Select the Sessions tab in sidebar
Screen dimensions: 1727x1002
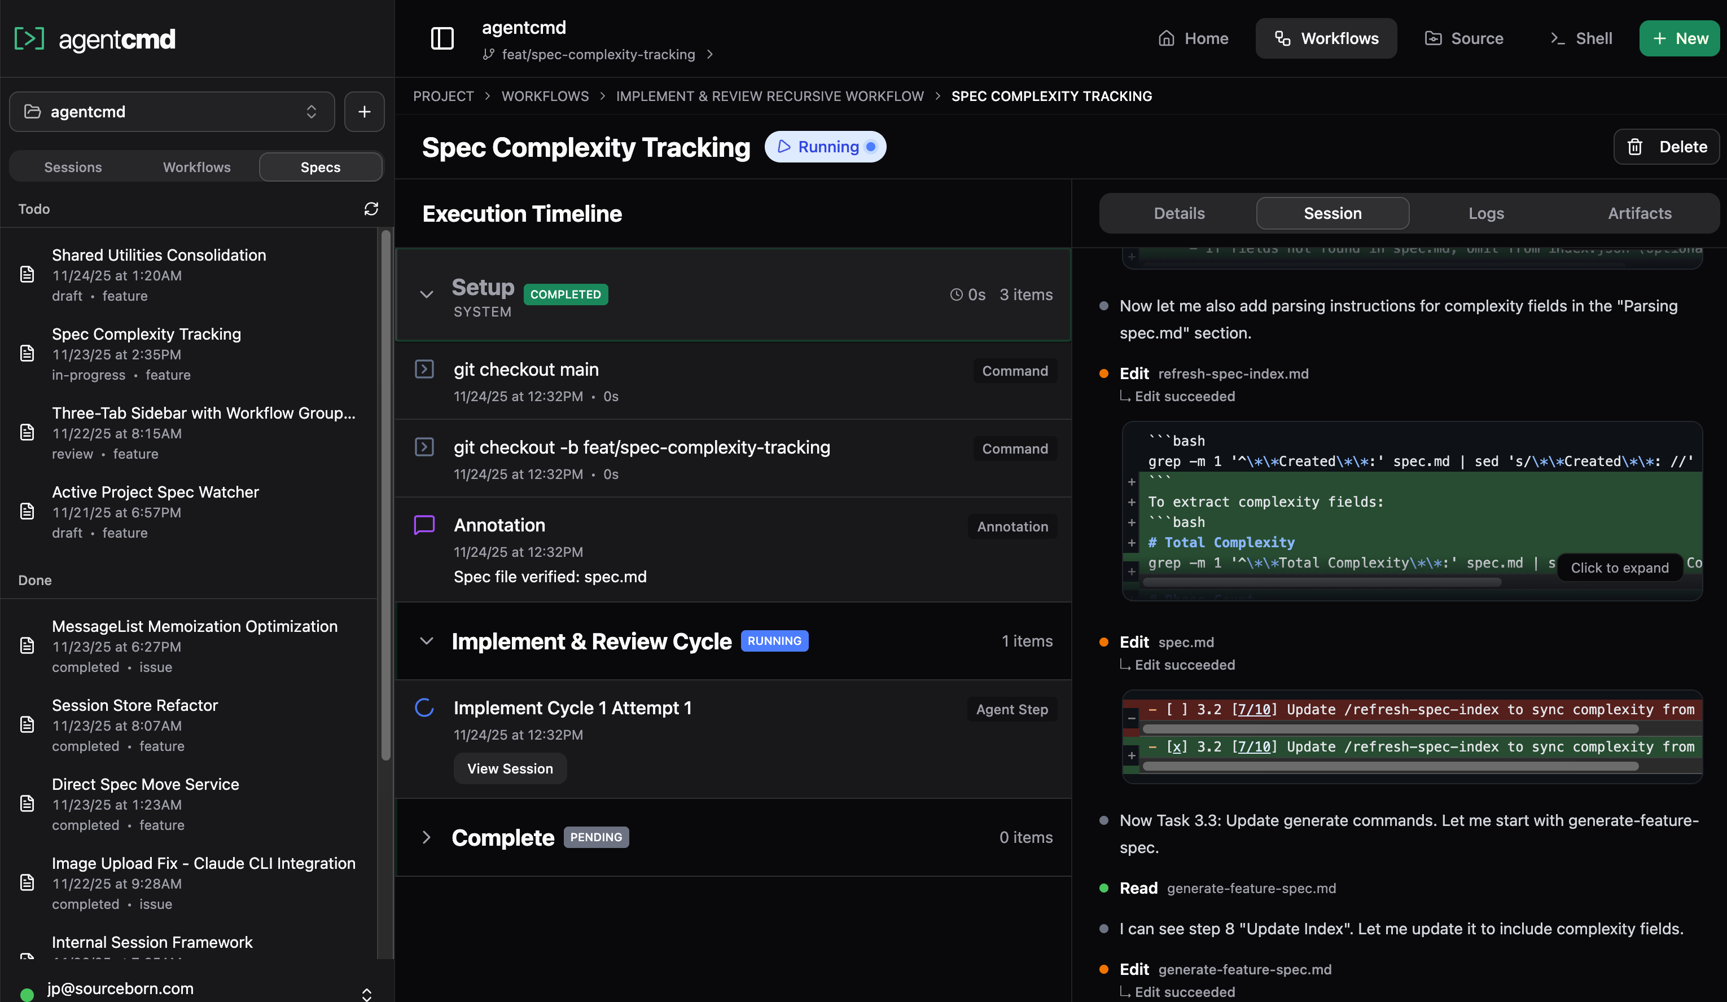(73, 166)
